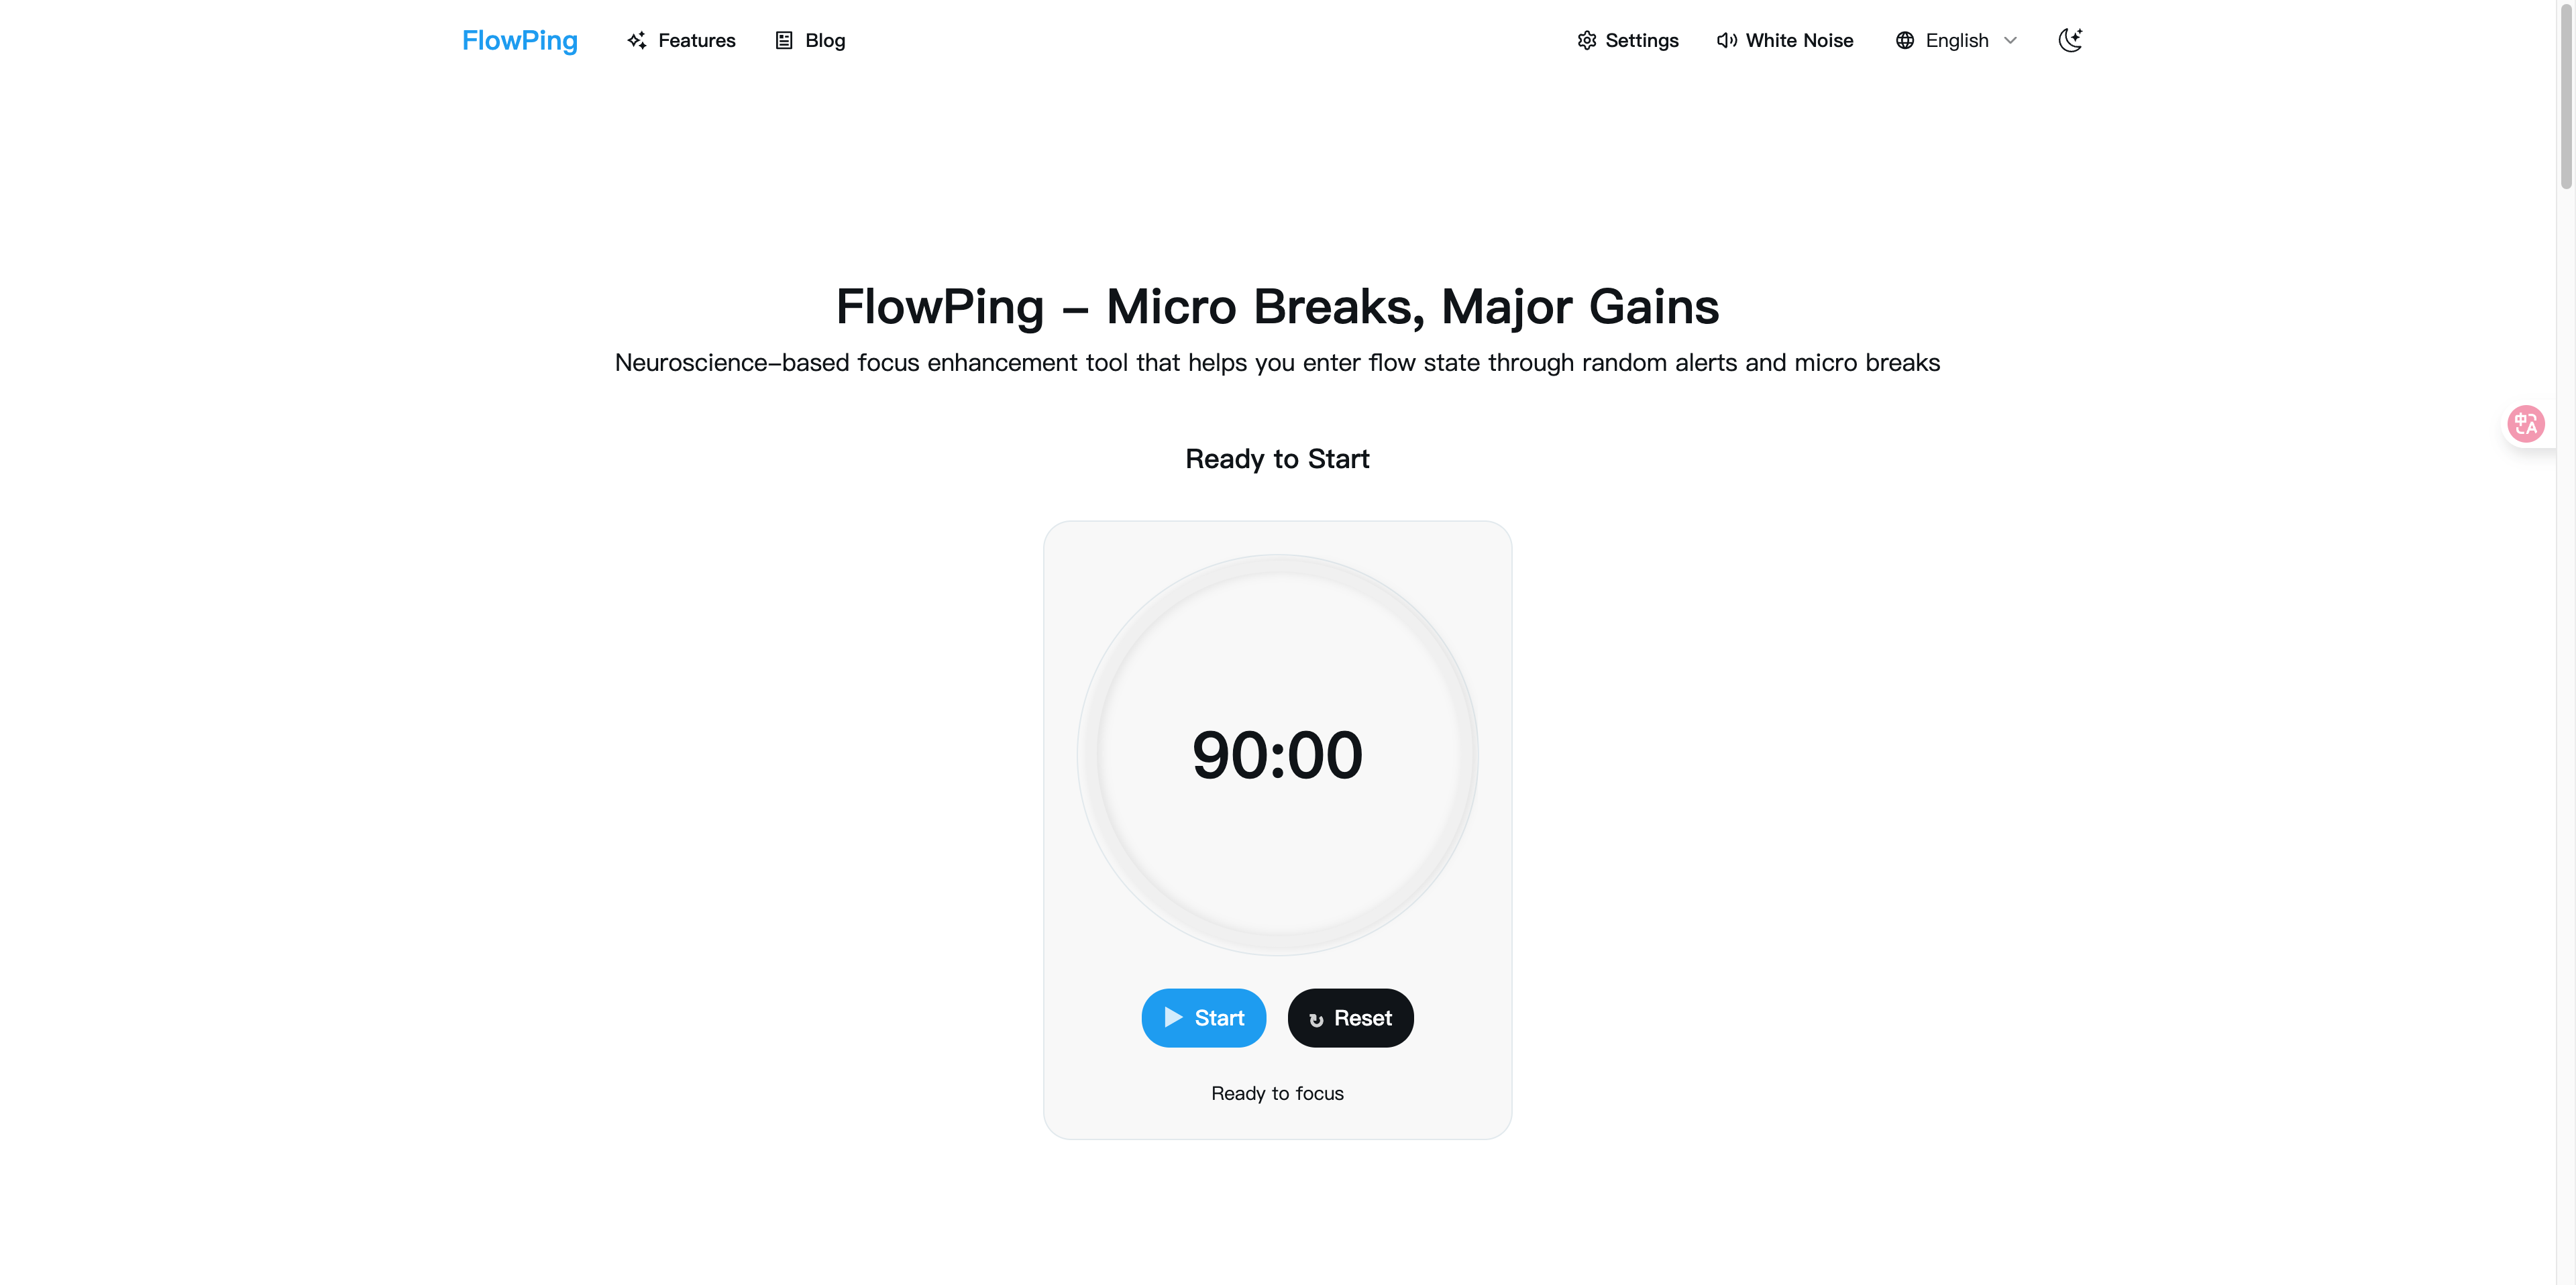The image size is (2576, 1285).
Task: Click the pink translate floating icon
Action: click(2525, 424)
